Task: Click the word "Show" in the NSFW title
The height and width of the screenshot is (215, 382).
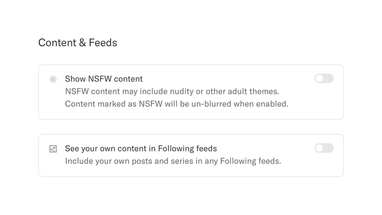Action: pos(75,79)
